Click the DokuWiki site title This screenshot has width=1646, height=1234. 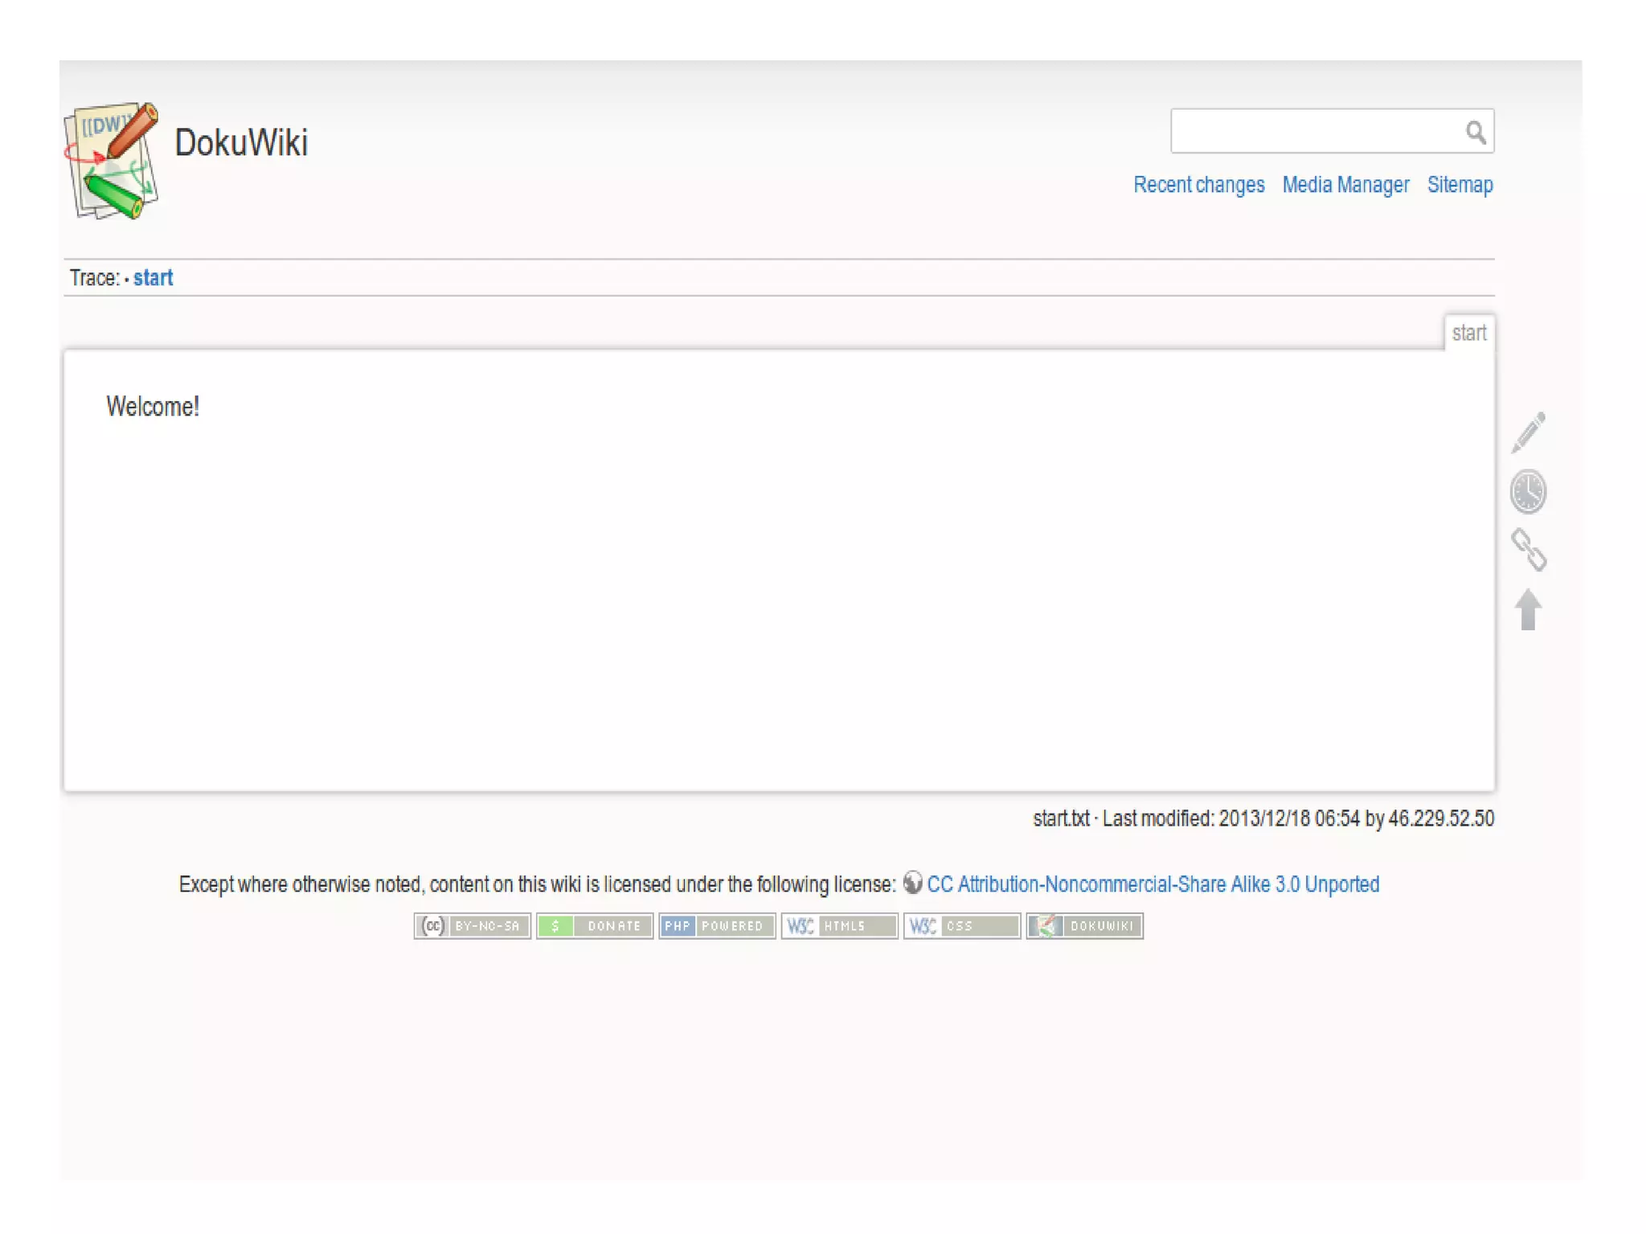click(x=241, y=143)
